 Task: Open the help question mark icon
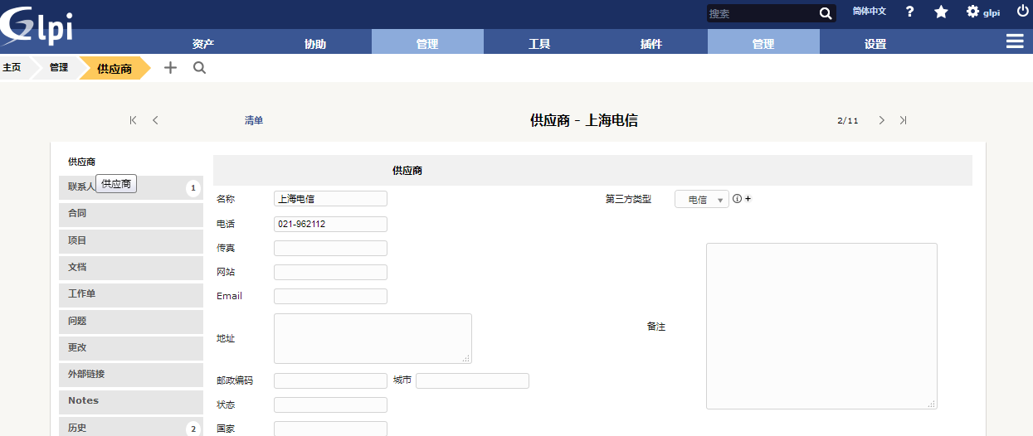pos(910,12)
